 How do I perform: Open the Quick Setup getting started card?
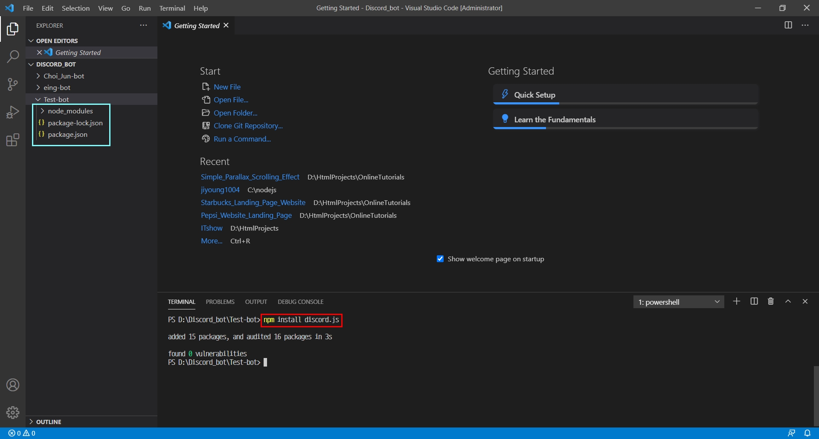point(625,94)
